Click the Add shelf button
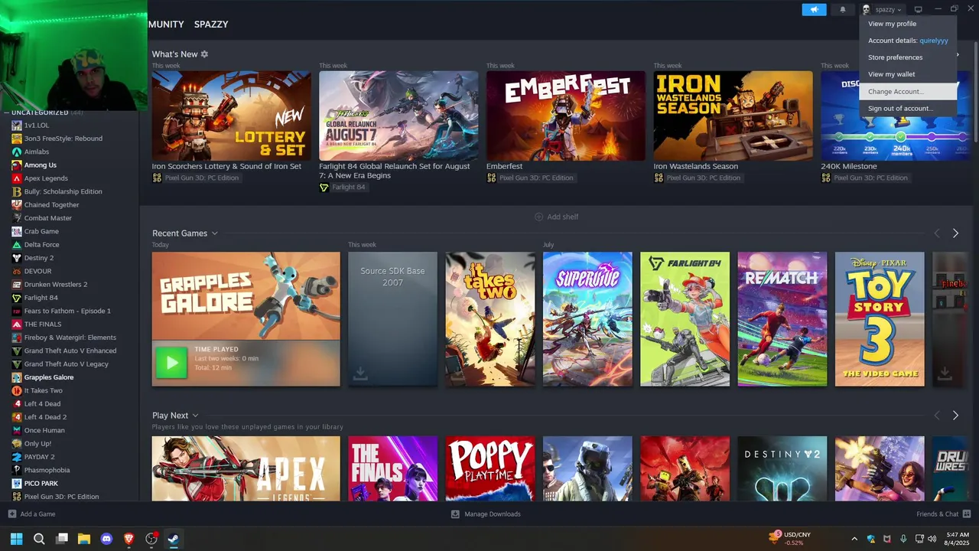This screenshot has width=979, height=551. 556,217
